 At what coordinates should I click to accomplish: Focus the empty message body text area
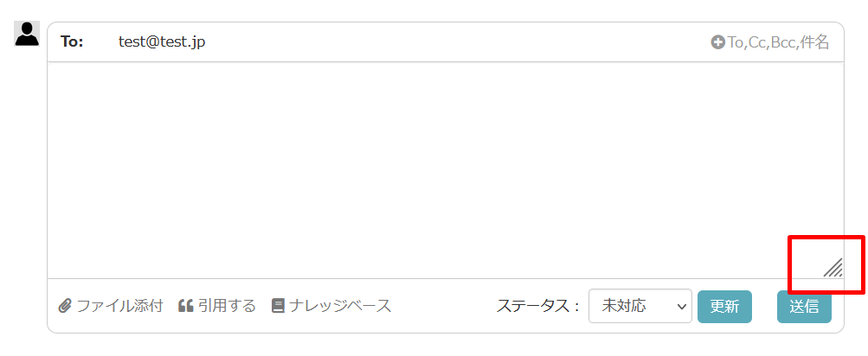pos(446,170)
